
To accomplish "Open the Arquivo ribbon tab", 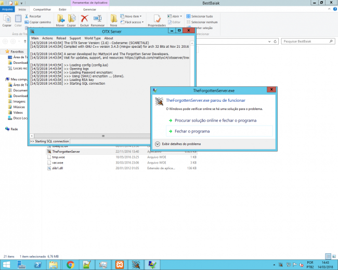I will click(7, 9).
